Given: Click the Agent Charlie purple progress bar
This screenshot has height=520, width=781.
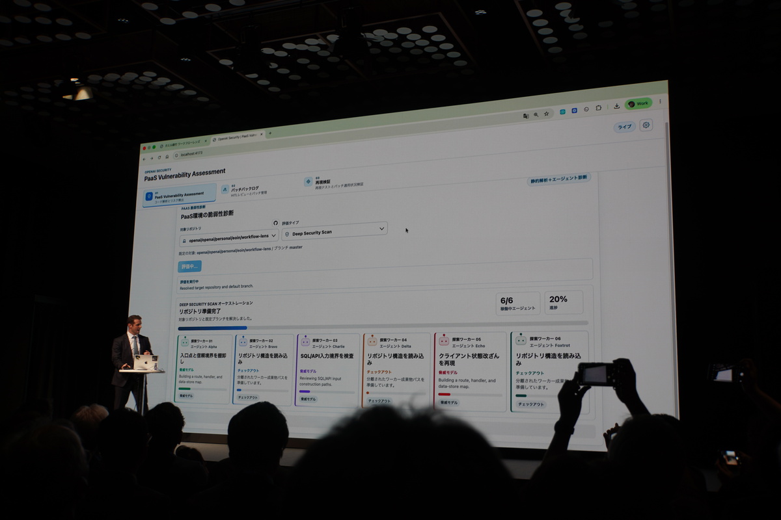Looking at the screenshot, I should click(327, 392).
